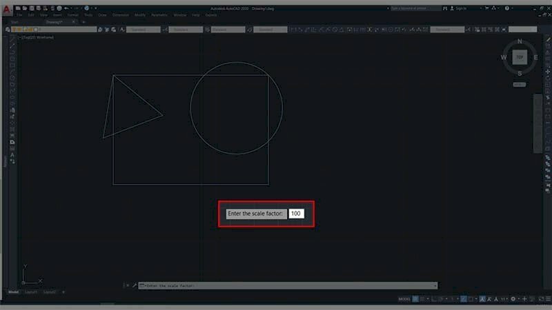The width and height of the screenshot is (552, 310).
Task: Open the workspace switching gear icon
Action: tap(513, 299)
